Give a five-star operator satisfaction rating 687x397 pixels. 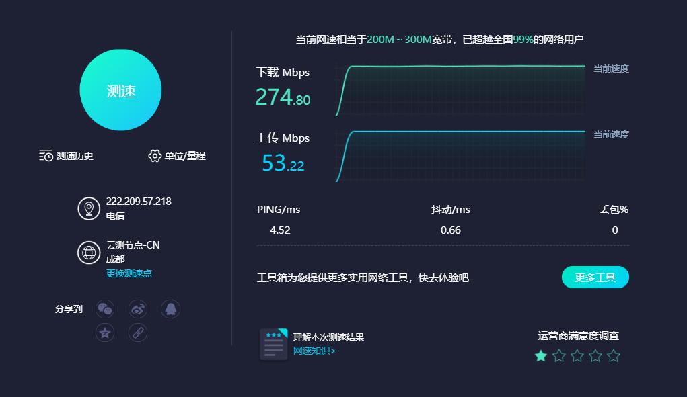click(x=612, y=356)
